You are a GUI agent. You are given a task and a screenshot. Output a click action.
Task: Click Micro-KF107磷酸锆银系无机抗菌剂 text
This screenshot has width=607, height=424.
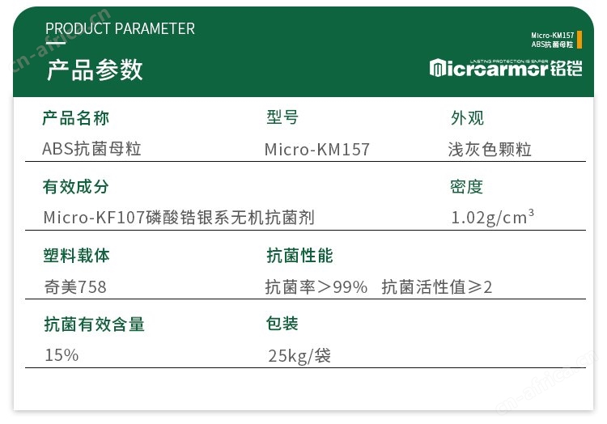179,218
